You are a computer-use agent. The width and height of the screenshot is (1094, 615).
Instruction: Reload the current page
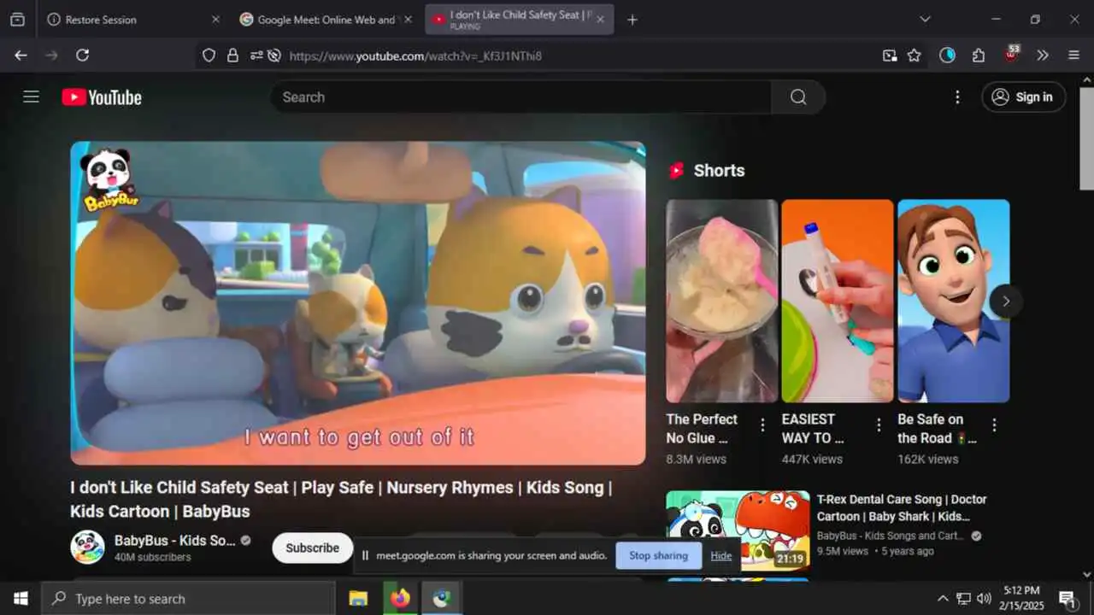(82, 56)
